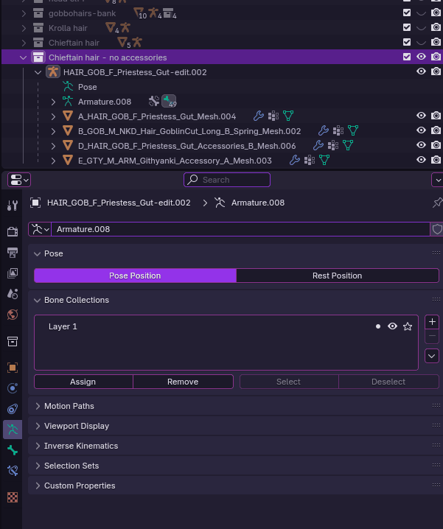The image size is (443, 529).
Task: Open the World properties tab
Action: (x=13, y=315)
